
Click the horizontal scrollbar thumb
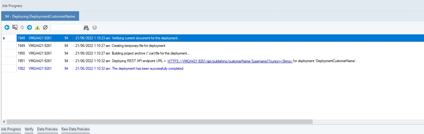pos(158,122)
